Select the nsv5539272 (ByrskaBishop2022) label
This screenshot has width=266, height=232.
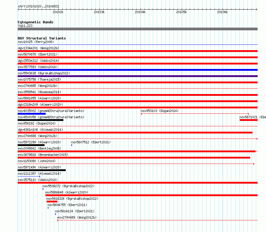pyautogui.click(x=68, y=186)
